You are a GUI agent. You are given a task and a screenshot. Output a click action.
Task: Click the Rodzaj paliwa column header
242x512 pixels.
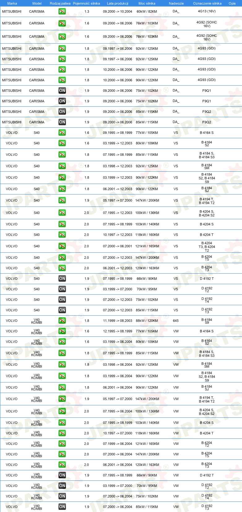[x=60, y=3]
